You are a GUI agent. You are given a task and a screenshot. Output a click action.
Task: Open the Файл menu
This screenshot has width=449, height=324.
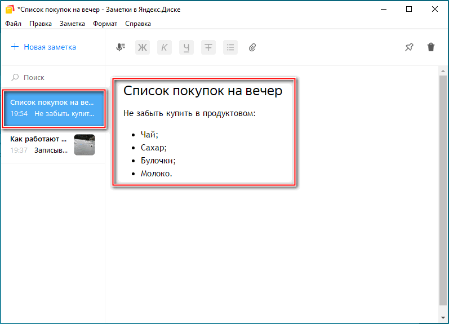tap(13, 24)
